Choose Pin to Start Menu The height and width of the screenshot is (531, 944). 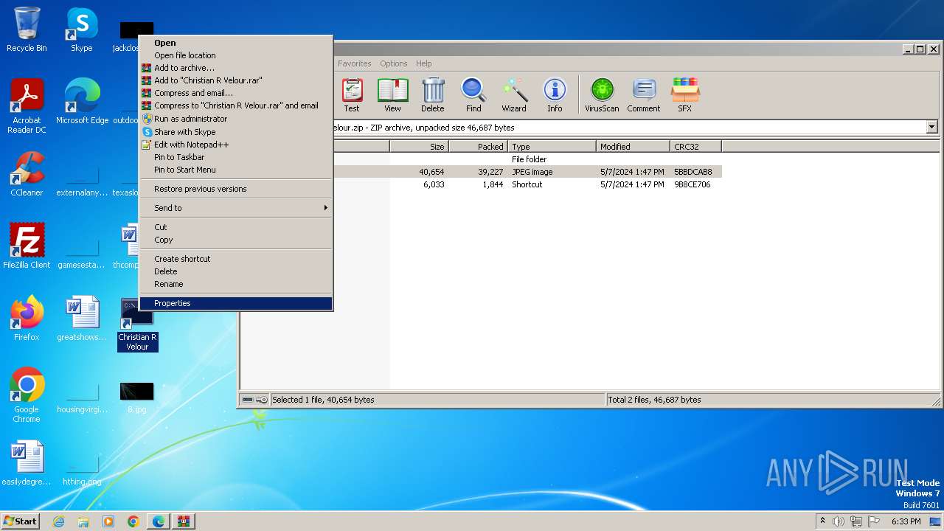coord(236,170)
